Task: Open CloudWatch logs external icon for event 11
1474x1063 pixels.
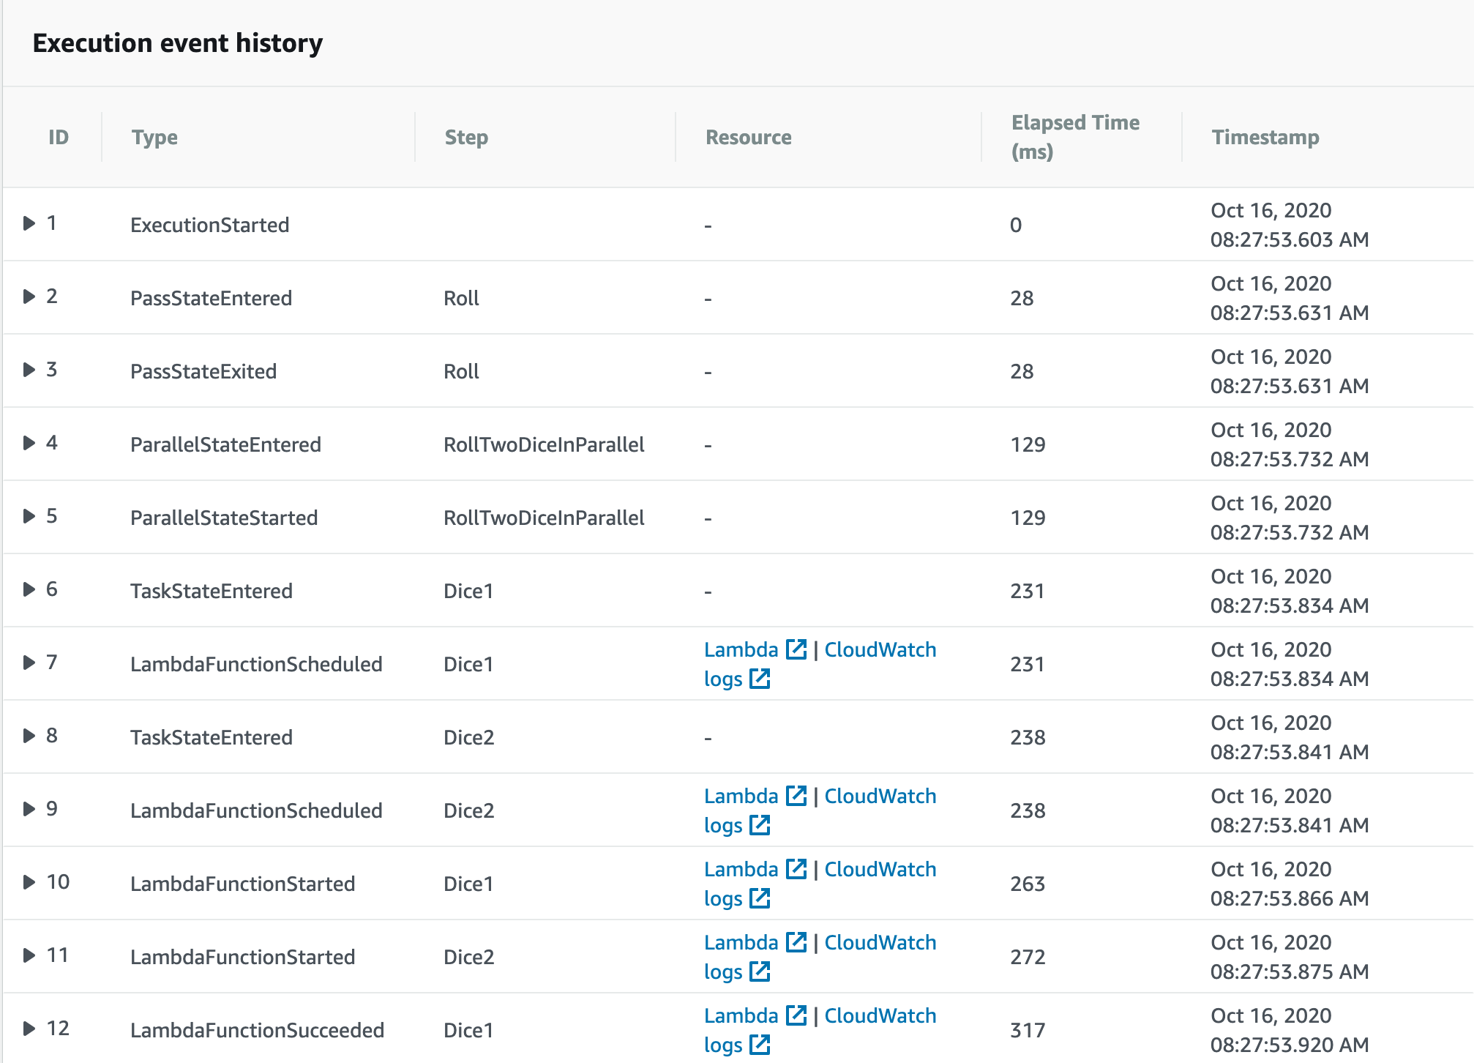Action: click(x=760, y=971)
